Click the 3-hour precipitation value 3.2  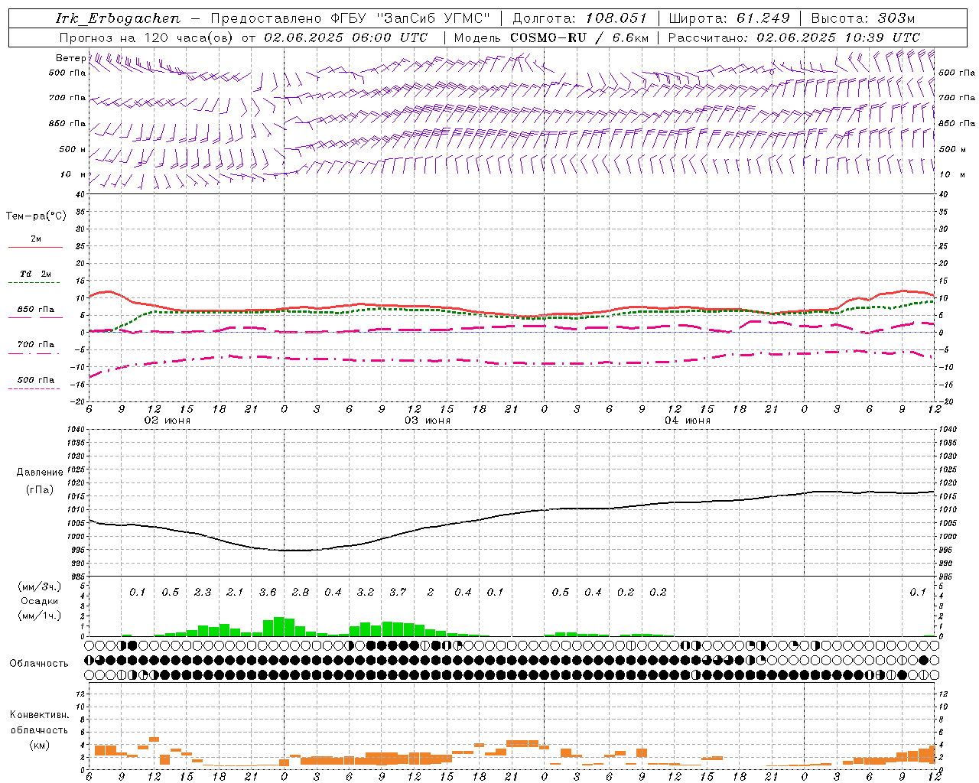pyautogui.click(x=366, y=593)
